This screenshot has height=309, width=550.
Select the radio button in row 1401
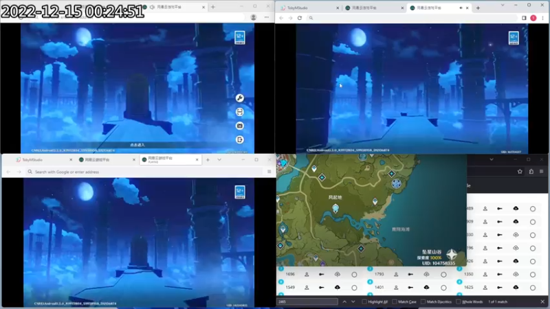(443, 288)
